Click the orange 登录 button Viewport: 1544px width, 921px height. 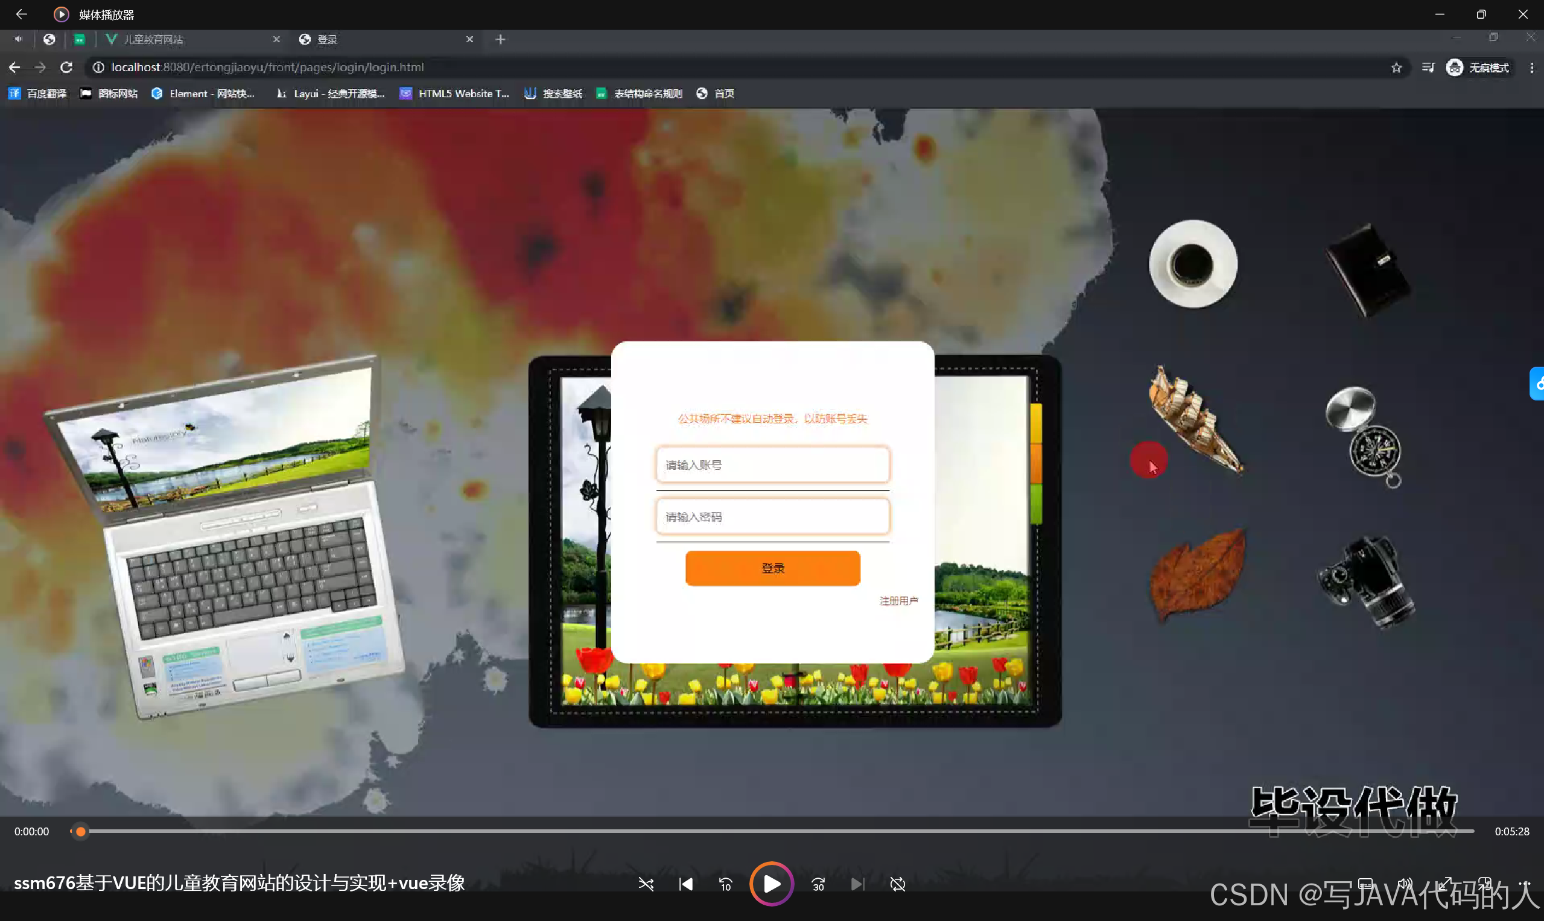point(772,568)
